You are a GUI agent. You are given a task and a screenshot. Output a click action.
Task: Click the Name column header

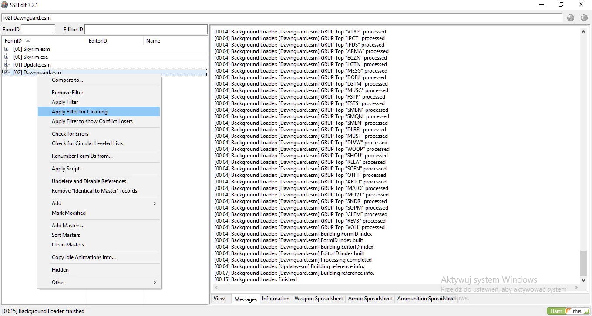(175, 41)
